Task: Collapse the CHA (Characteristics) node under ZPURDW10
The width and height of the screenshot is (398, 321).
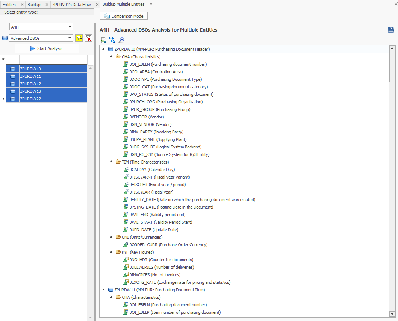Action: point(110,56)
